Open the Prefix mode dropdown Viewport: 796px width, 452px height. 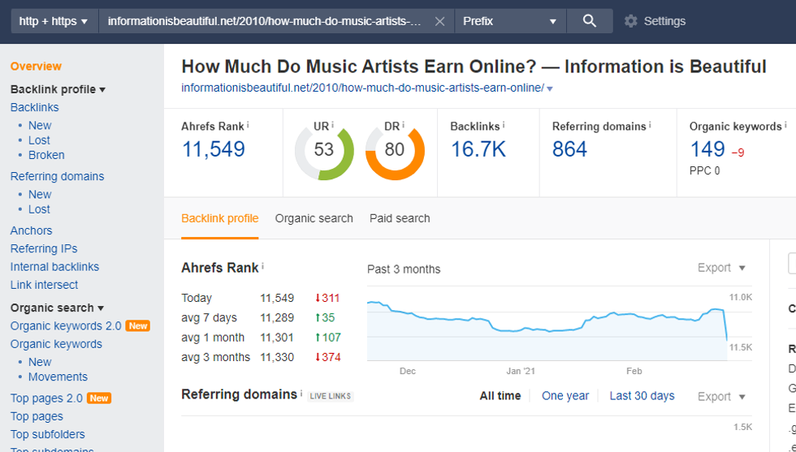(x=510, y=21)
